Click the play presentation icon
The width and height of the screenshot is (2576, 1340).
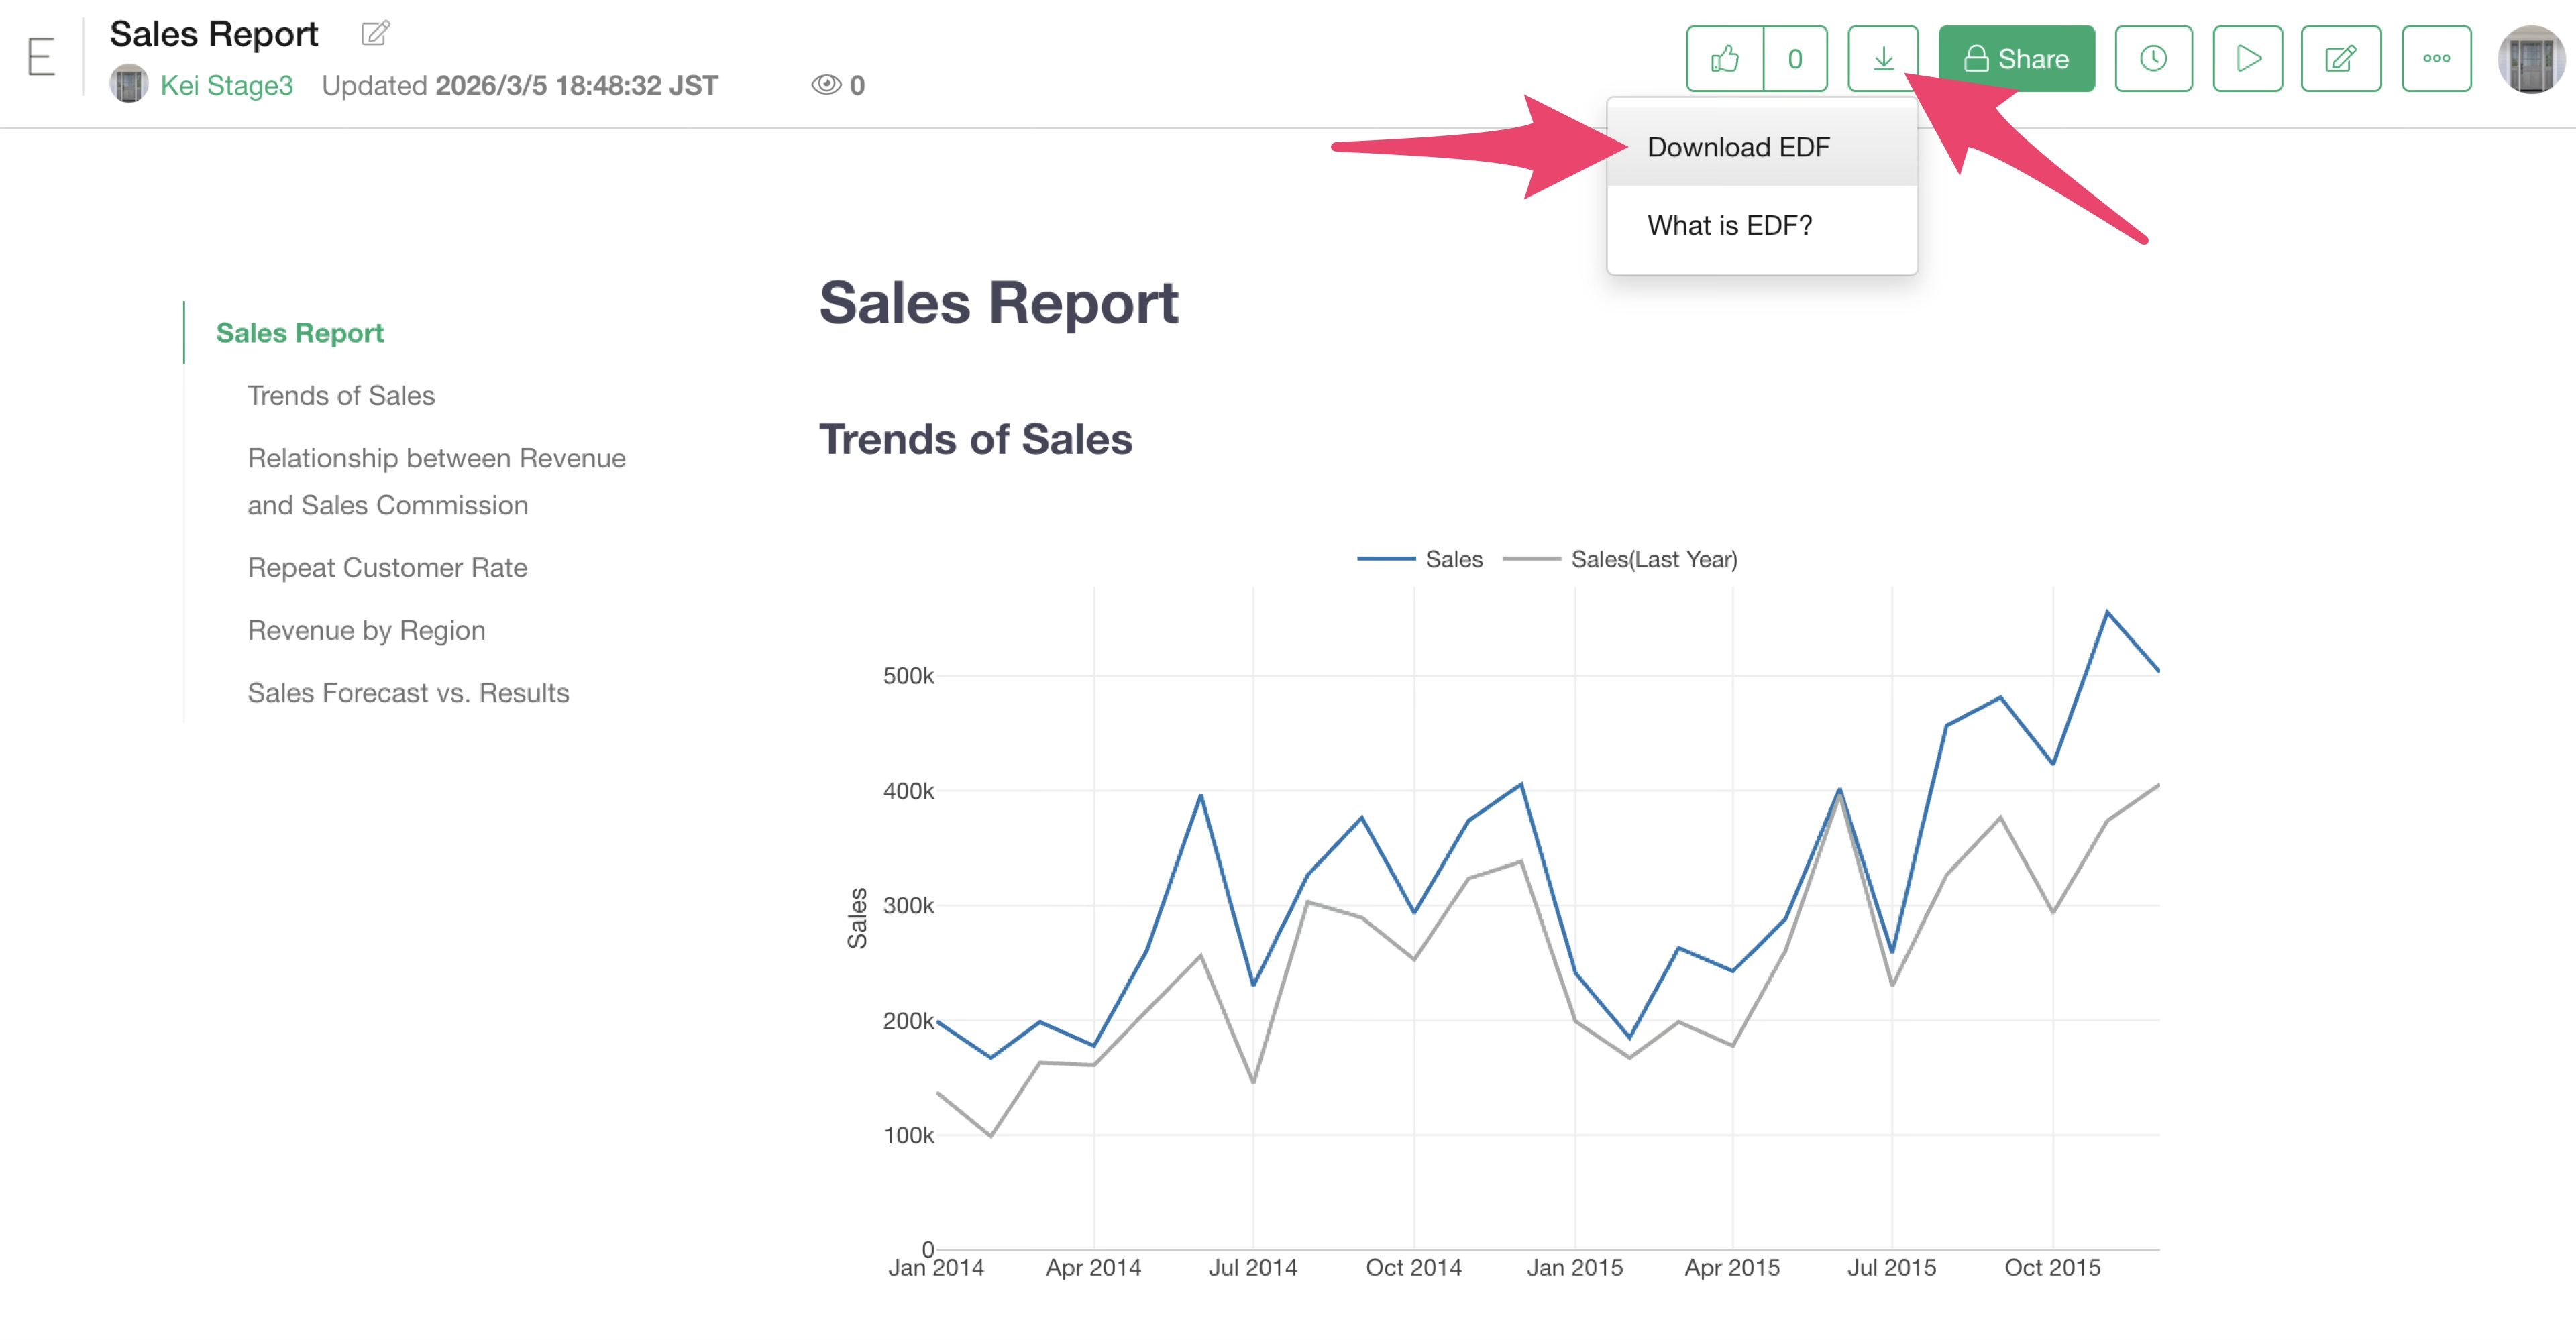tap(2247, 59)
